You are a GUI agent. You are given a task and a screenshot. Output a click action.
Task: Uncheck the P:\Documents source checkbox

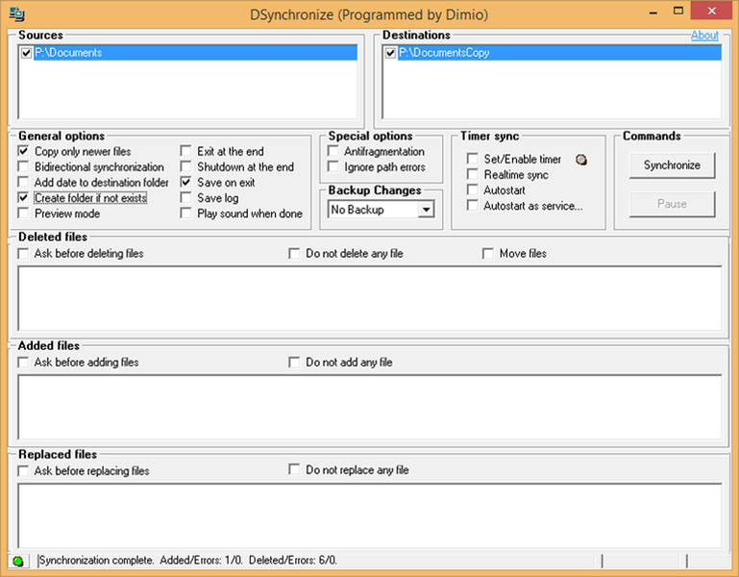[26, 53]
